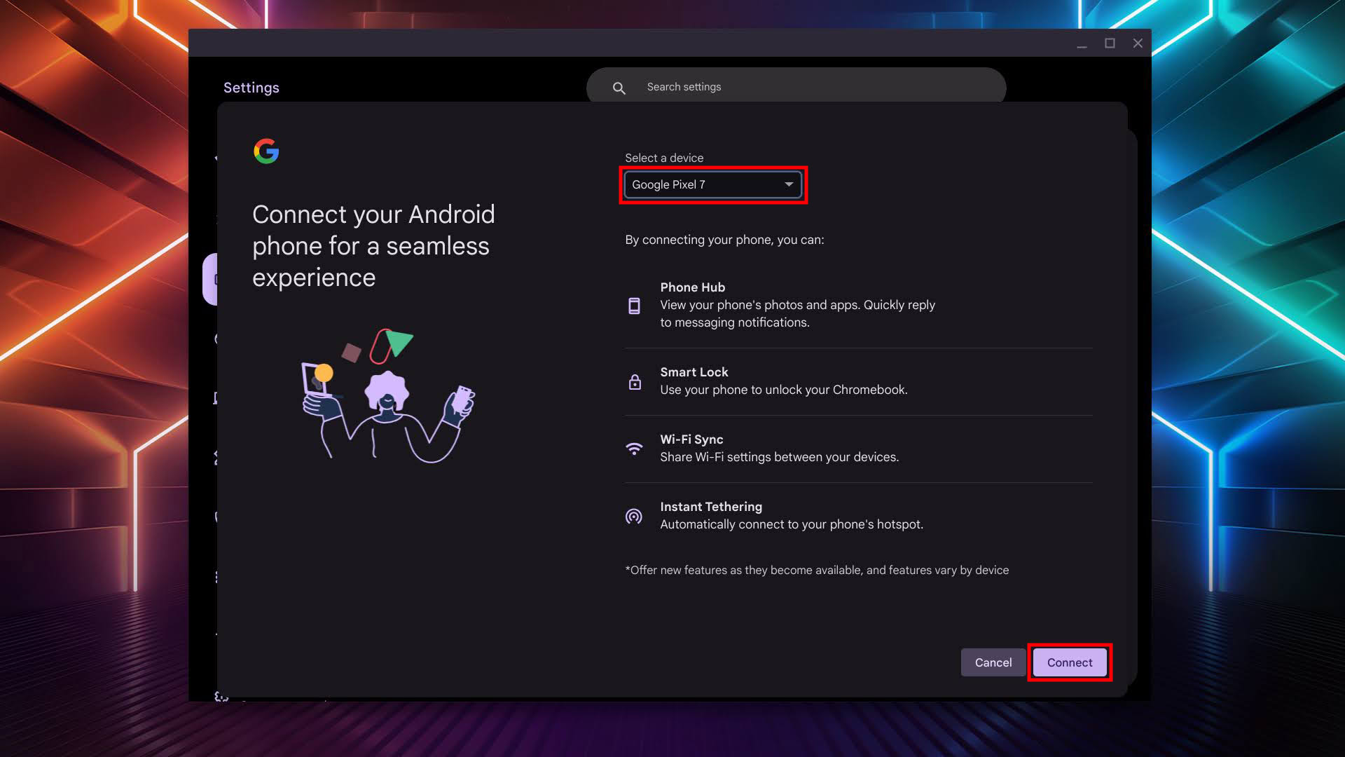
Task: Select the Smart Lock feature heading
Action: click(694, 372)
